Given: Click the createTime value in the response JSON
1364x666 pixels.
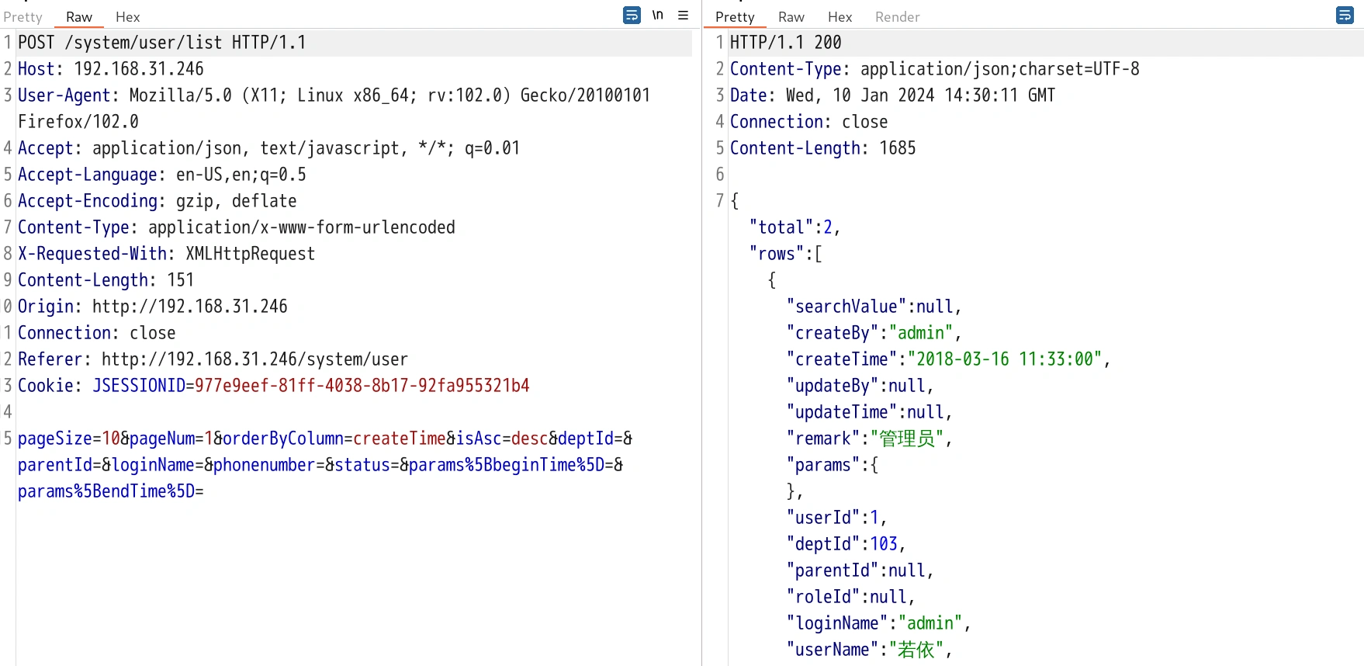Looking at the screenshot, I should [1005, 359].
